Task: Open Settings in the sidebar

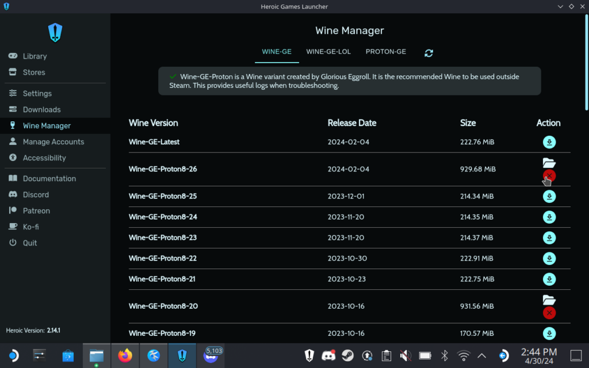Action: click(x=55, y=93)
